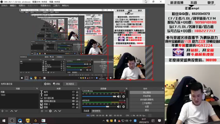Add a new scene with the plus icon
This screenshot has height=124, width=220.
click(2, 111)
